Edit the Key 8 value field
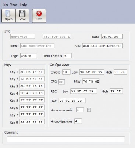 click(32, 122)
